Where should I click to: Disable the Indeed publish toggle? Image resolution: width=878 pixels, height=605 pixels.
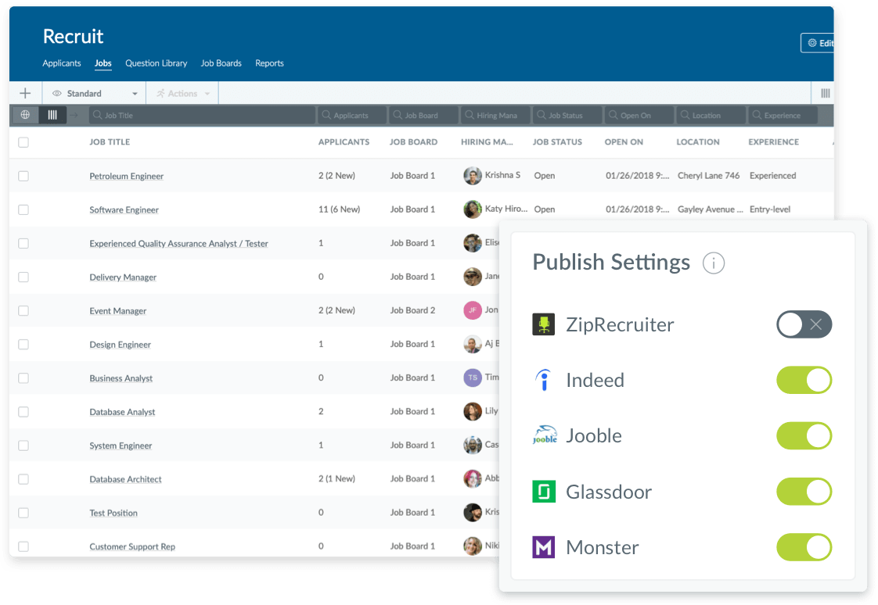tap(804, 380)
